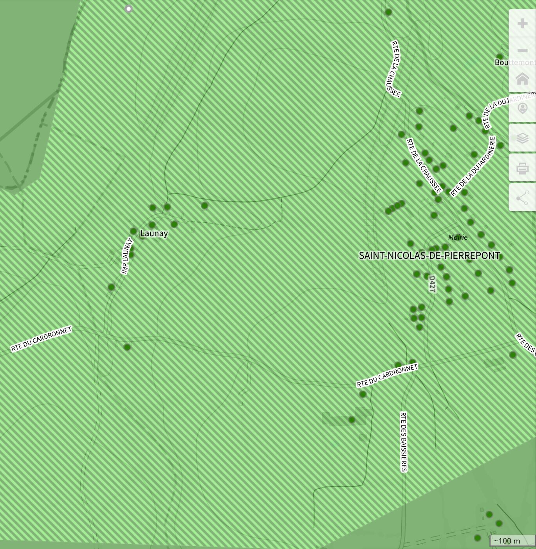Share the map via share icon
Image resolution: width=536 pixels, height=549 pixels.
pyautogui.click(x=522, y=198)
